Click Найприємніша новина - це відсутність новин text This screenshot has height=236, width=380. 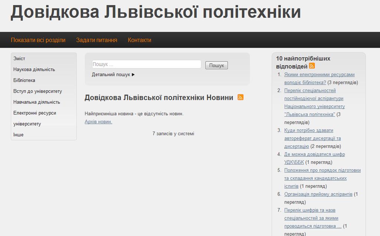pos(134,113)
